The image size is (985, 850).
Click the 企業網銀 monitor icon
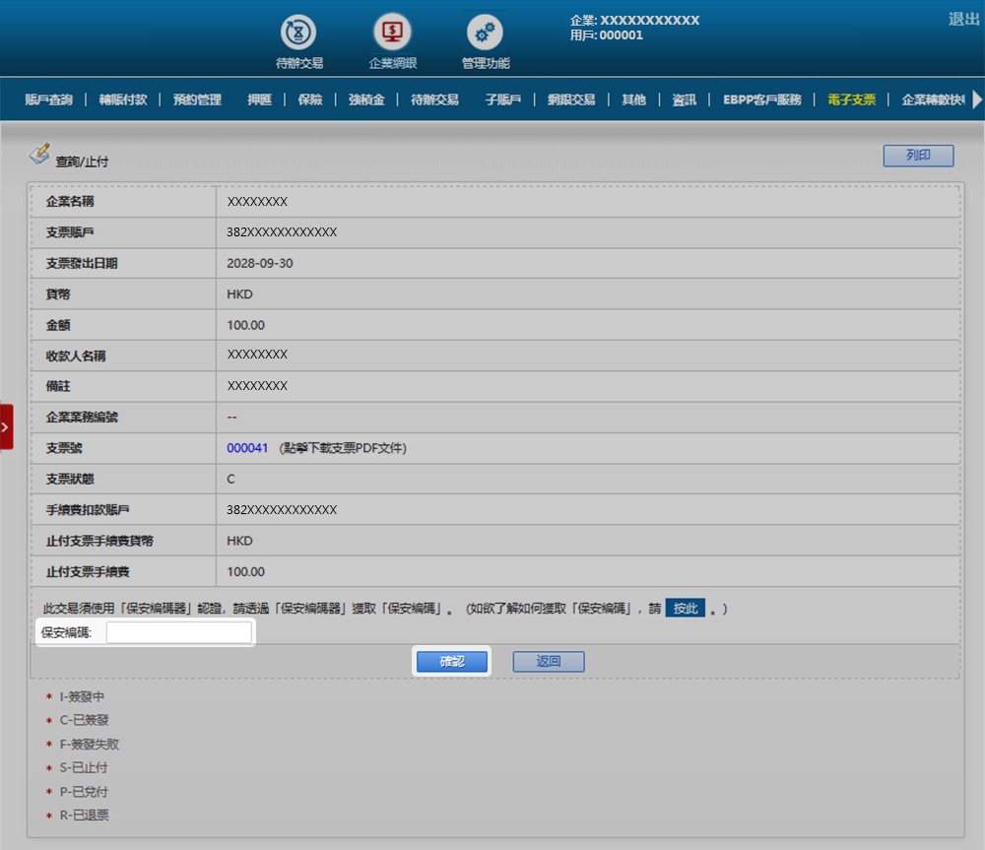pyautogui.click(x=392, y=33)
